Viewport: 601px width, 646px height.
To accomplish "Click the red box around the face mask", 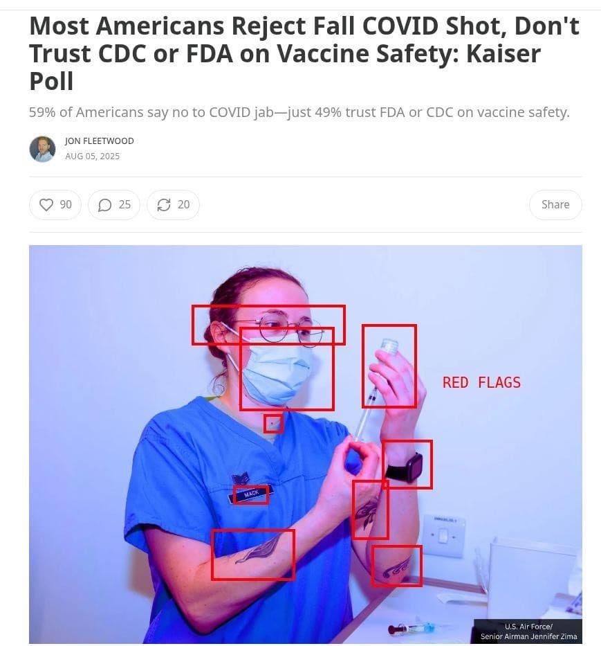I will [x=287, y=369].
